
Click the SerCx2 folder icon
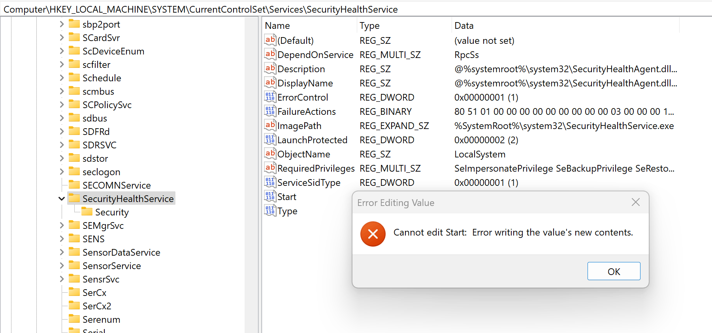click(74, 305)
